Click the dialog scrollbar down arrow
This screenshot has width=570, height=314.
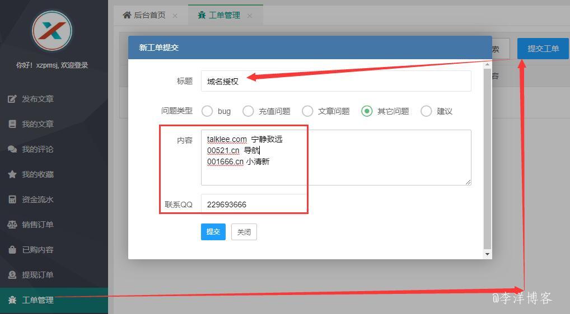pos(487,254)
